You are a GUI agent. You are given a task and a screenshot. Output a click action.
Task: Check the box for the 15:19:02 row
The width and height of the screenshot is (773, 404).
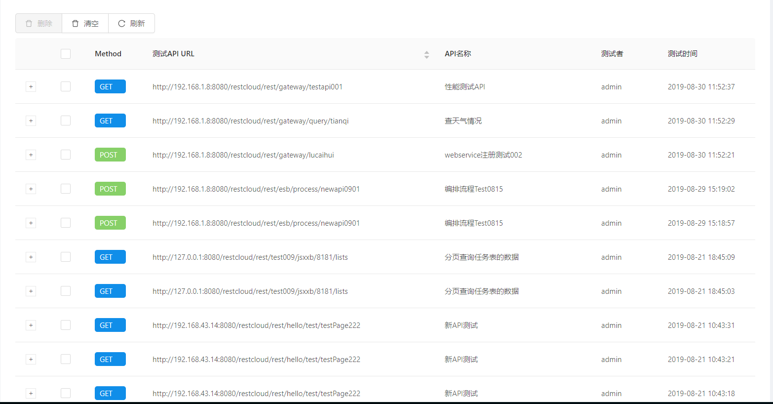tap(66, 189)
